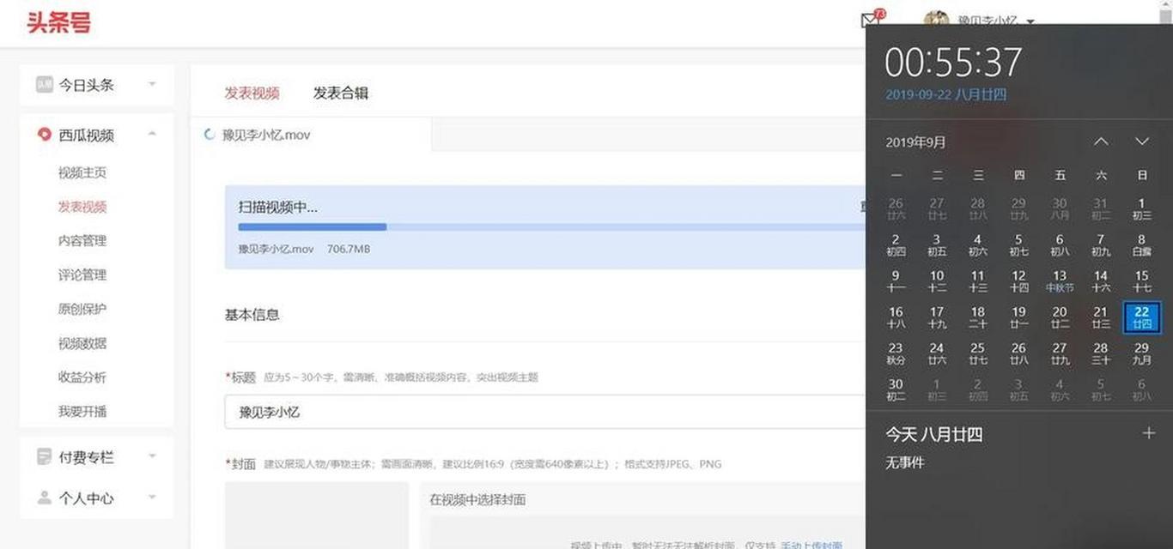Click the 个人中心 person icon
This screenshot has width=1173, height=549.
click(44, 498)
